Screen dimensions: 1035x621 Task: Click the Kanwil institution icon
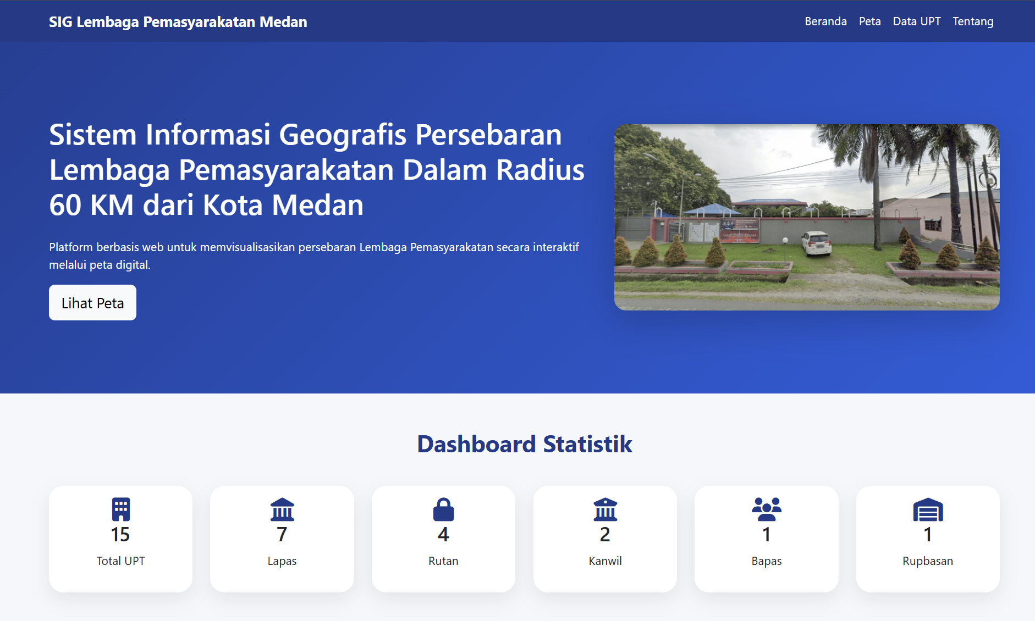point(605,509)
